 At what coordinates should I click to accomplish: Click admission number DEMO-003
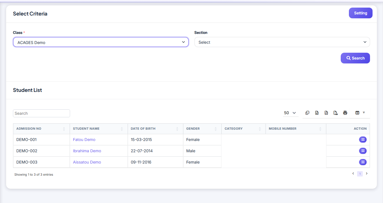27,162
